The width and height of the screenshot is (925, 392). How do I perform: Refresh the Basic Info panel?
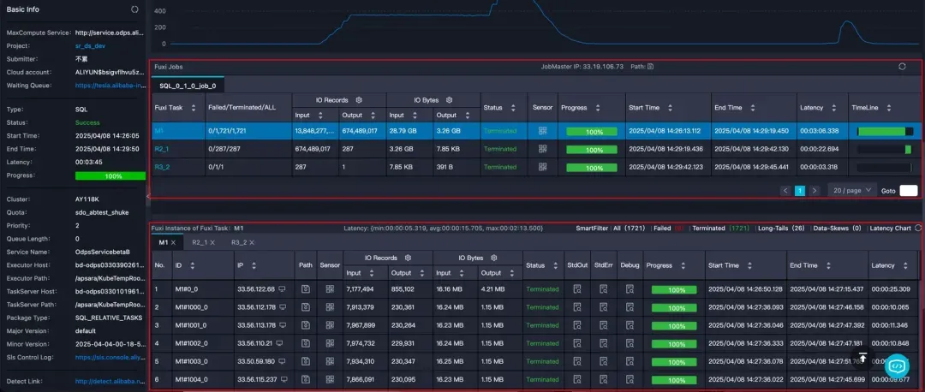[x=134, y=9]
